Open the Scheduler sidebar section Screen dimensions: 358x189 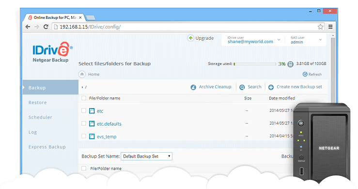(40, 117)
